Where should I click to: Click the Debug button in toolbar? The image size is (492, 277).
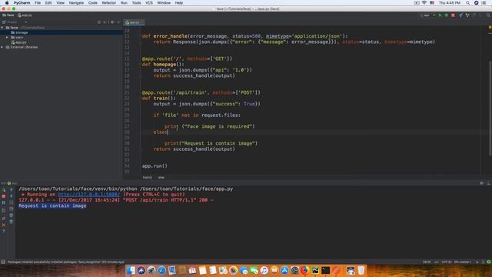click(x=447, y=15)
